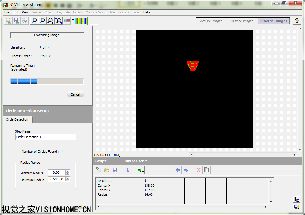Click the Open Image toolbar icon
Screen dimensions: 305x215
(9, 21)
